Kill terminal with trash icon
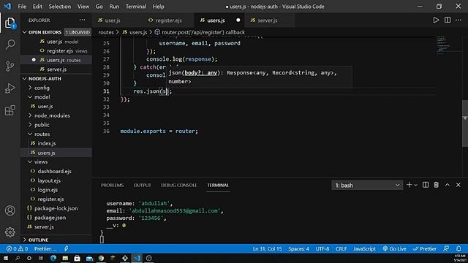The image size is (468, 263). point(436,185)
